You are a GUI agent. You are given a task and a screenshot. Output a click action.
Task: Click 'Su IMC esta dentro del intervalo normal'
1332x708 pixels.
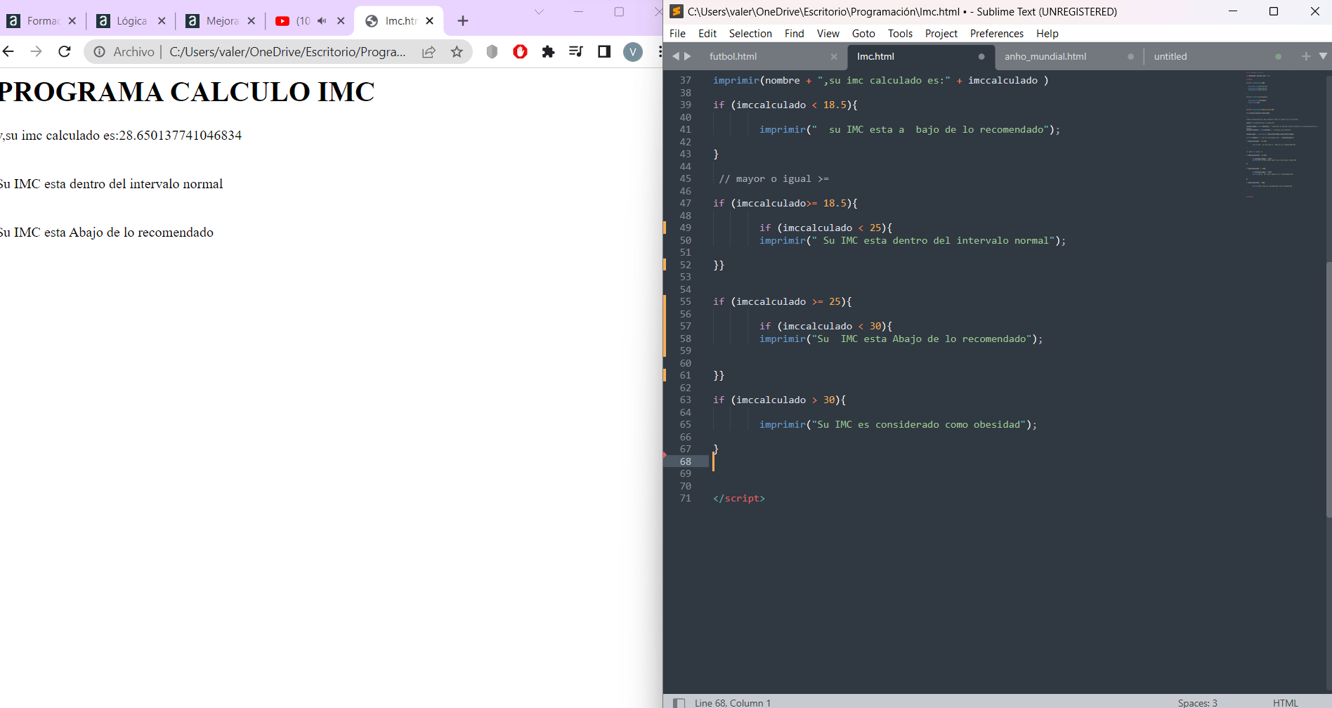coord(111,183)
